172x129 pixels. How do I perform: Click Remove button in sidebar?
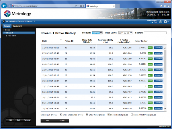tap(27, 120)
